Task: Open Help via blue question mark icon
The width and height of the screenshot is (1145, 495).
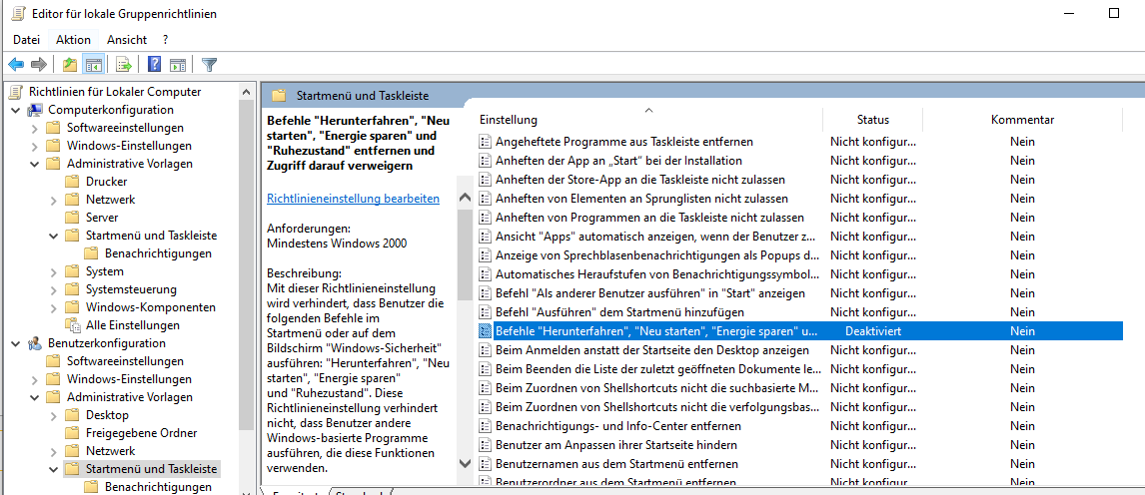Action: [x=155, y=65]
